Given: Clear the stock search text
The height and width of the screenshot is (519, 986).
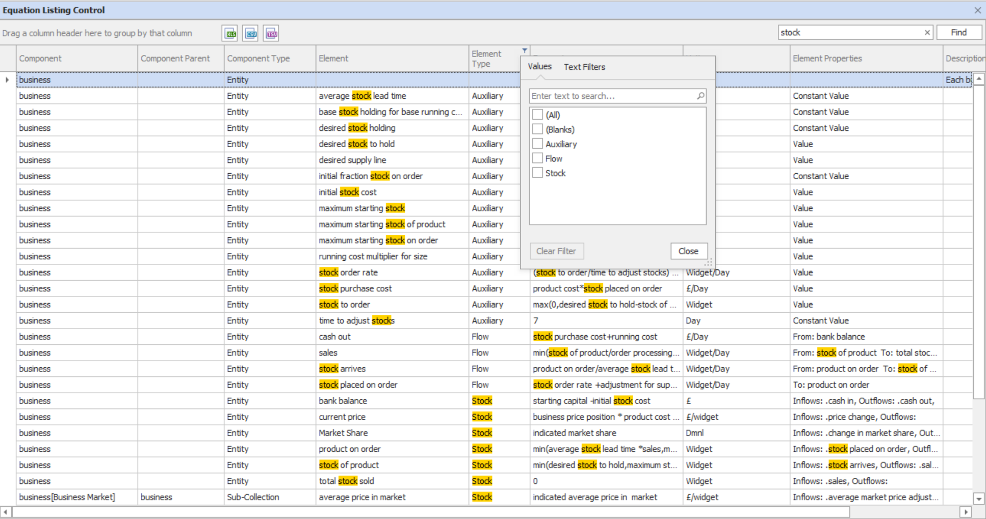Looking at the screenshot, I should (927, 33).
